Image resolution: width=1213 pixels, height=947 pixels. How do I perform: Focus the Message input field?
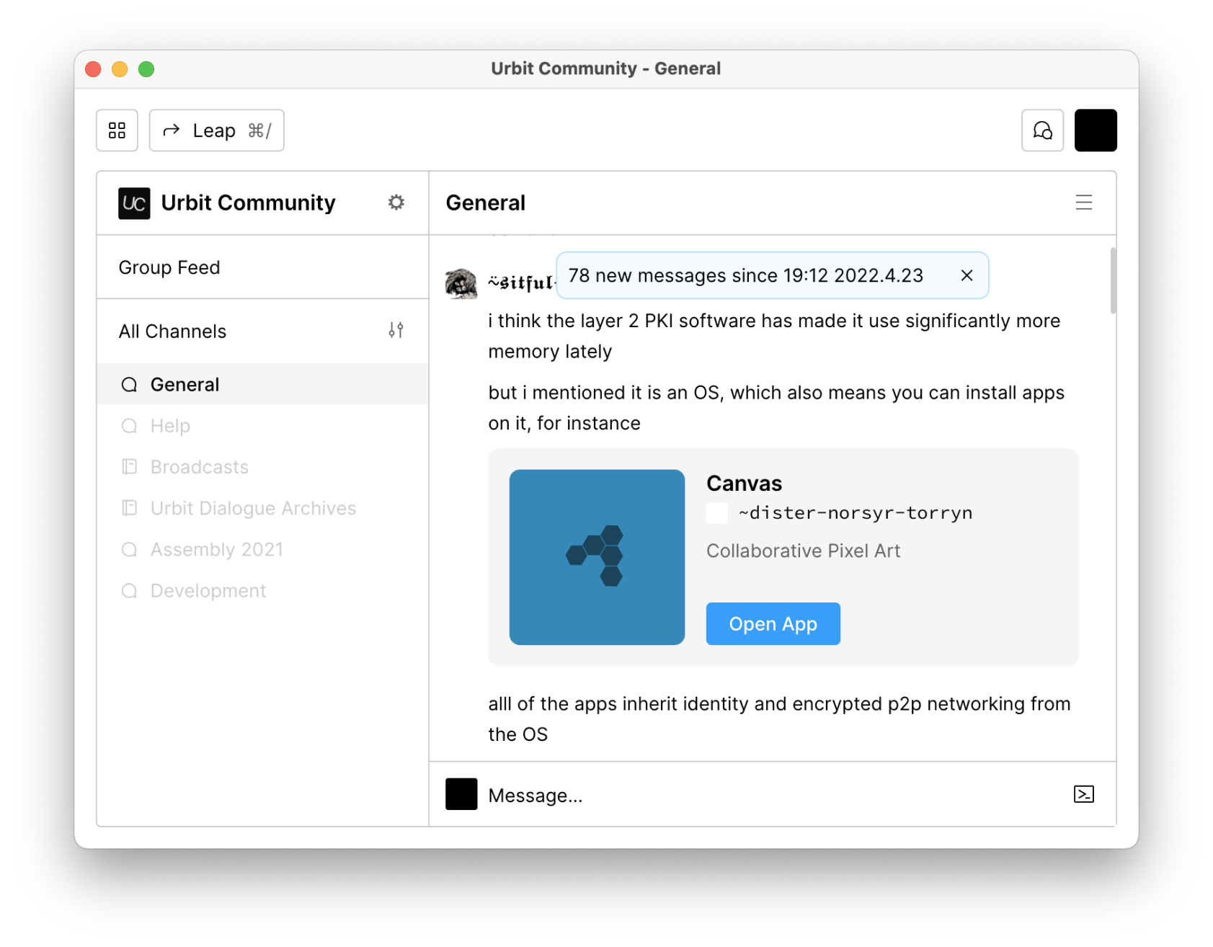(x=775, y=795)
